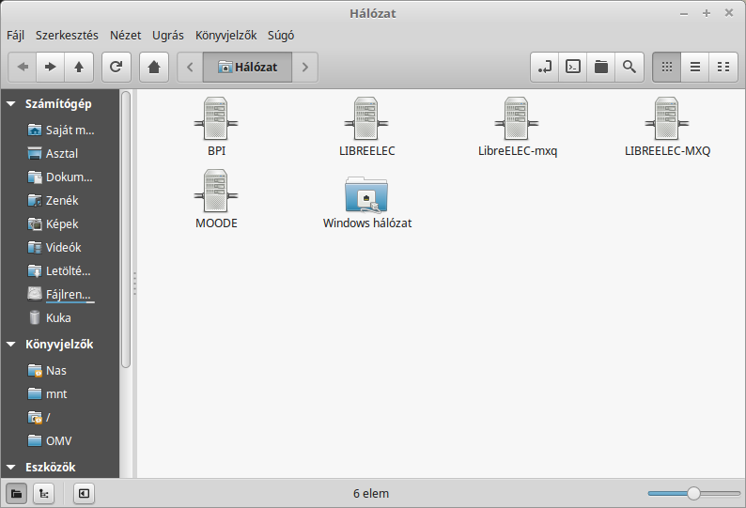This screenshot has height=508, width=746.
Task: Minimize the Hálózat window
Action: pos(684,14)
